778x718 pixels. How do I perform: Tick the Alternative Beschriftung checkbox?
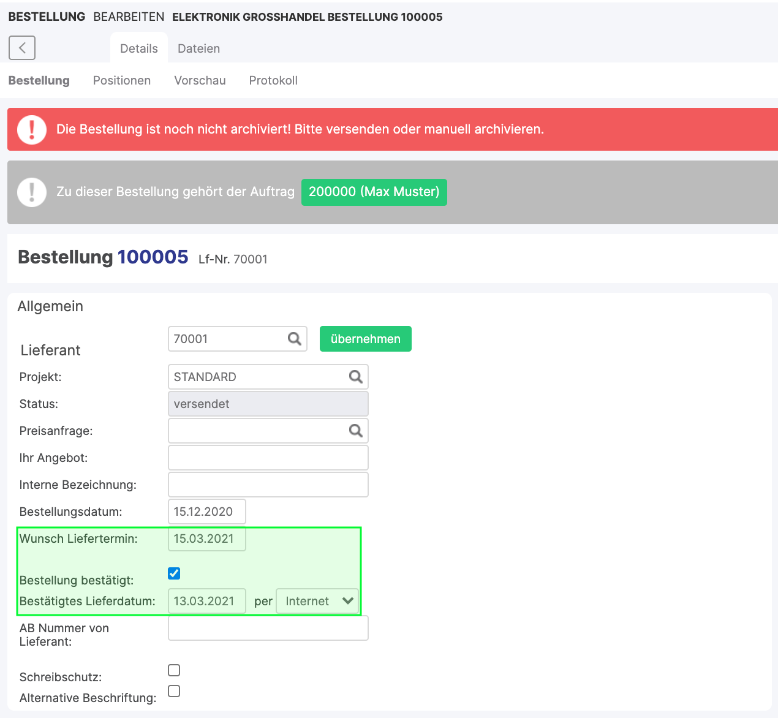(174, 691)
